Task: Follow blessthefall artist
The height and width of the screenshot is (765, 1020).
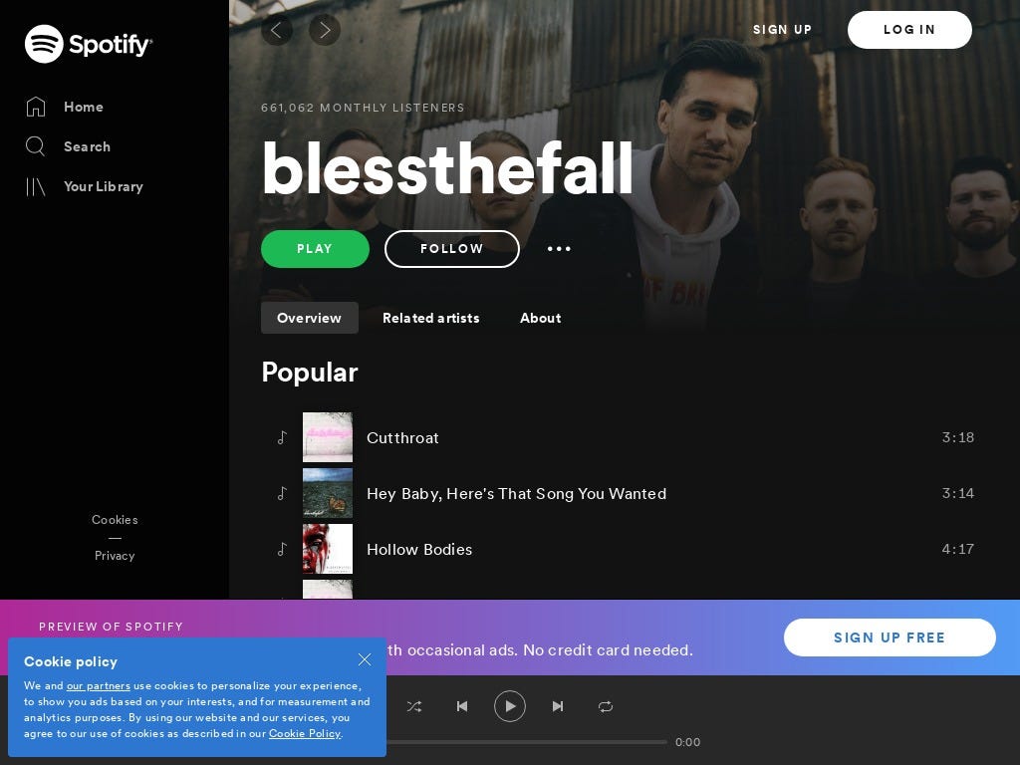Action: (x=452, y=249)
